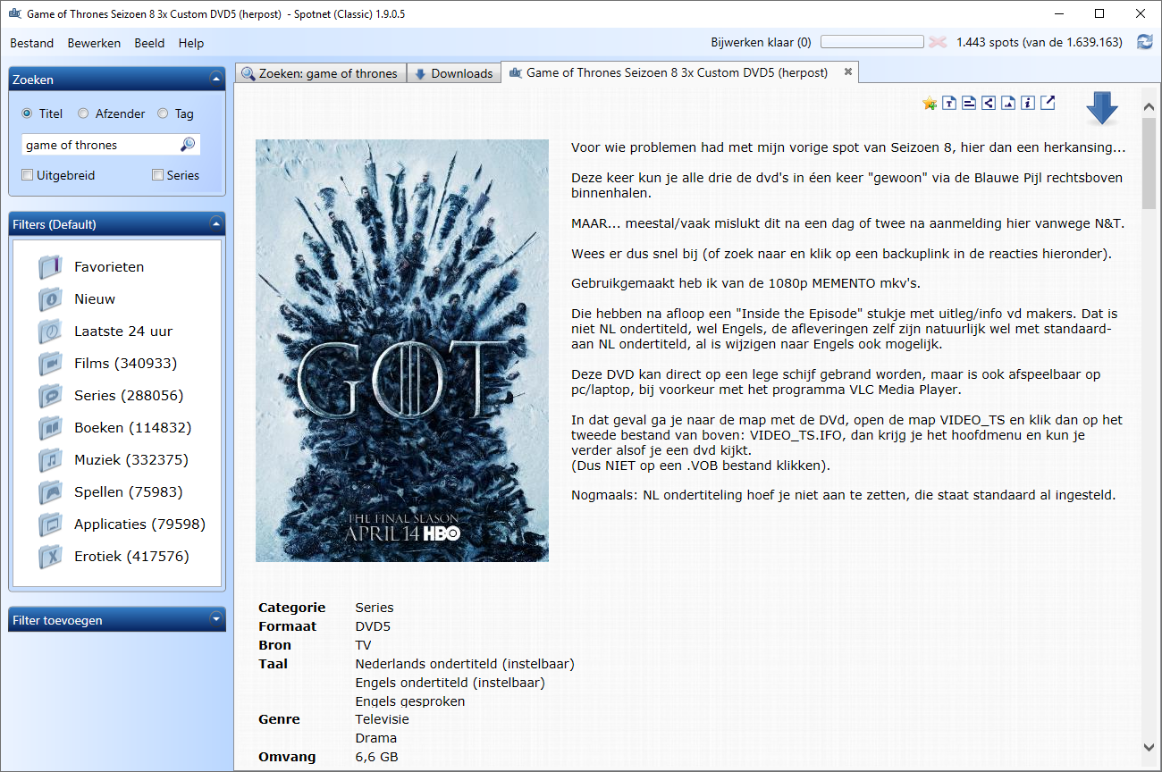Open the Help menu

[x=191, y=43]
